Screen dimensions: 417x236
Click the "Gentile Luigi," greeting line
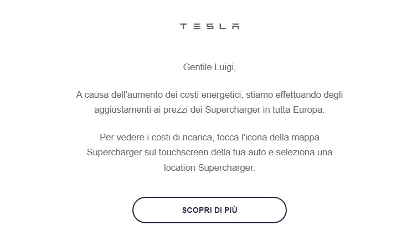209,67
